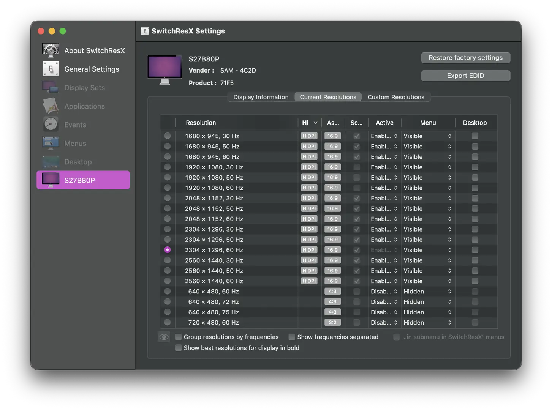Click 16:9 badge for 2304 × 1296, 50 Hz
Viewport: 552px width, 410px height.
pyautogui.click(x=332, y=240)
